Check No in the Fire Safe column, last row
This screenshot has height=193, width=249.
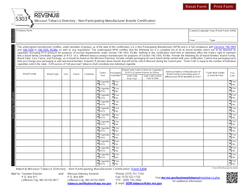(x=230, y=164)
